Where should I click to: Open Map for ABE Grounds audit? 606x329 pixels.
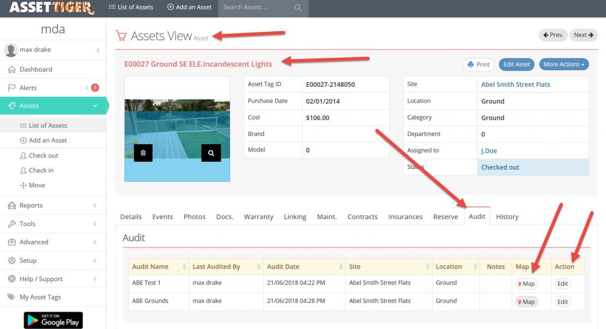pyautogui.click(x=526, y=302)
